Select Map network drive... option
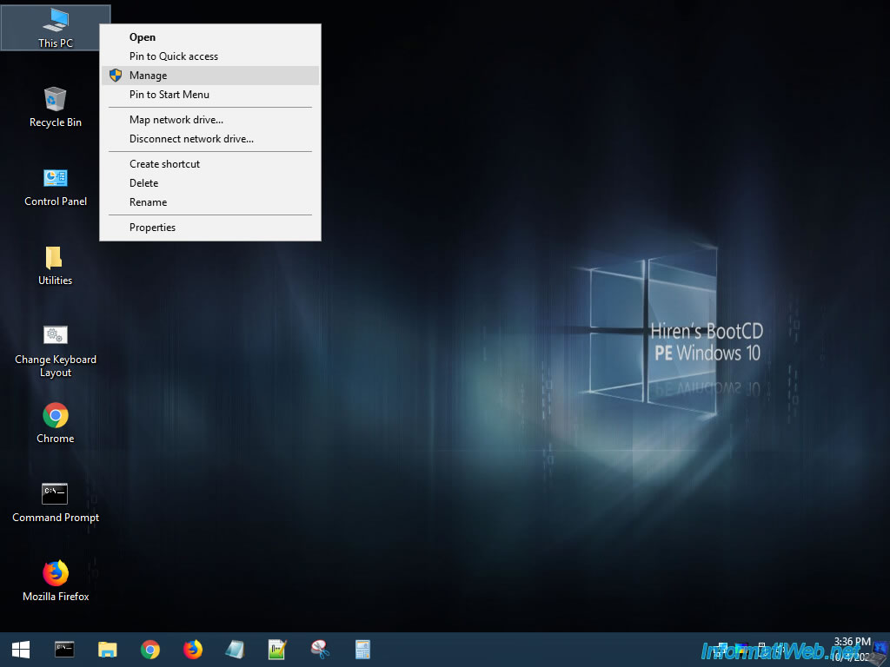Screen dimensions: 890x667 point(210,120)
